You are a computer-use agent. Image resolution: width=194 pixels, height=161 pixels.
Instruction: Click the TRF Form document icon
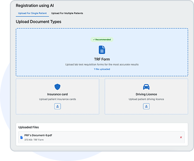point(102,50)
